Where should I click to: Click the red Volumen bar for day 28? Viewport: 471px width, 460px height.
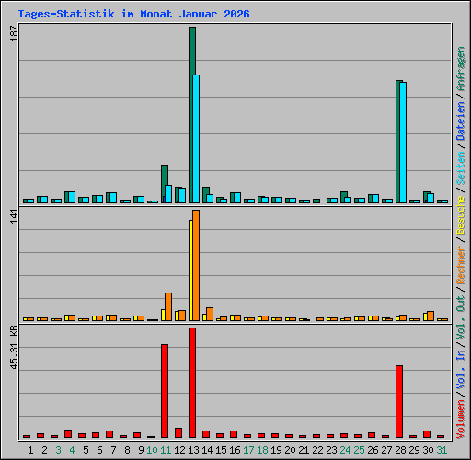(399, 402)
